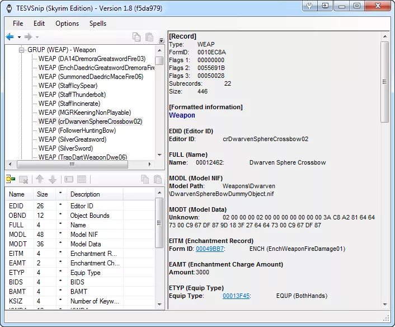Image resolution: width=395 pixels, height=327 pixels.
Task: Select WEAP (StaffThunderbolt) in the tree
Action: (72, 95)
